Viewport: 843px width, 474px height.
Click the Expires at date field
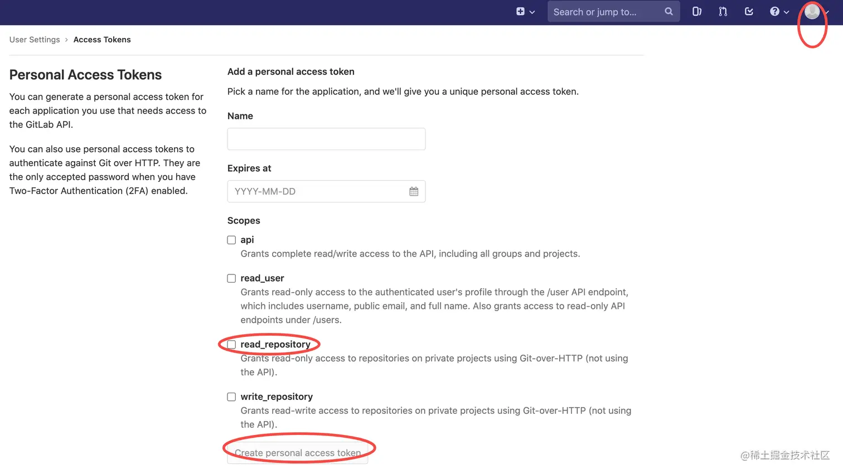(326, 191)
